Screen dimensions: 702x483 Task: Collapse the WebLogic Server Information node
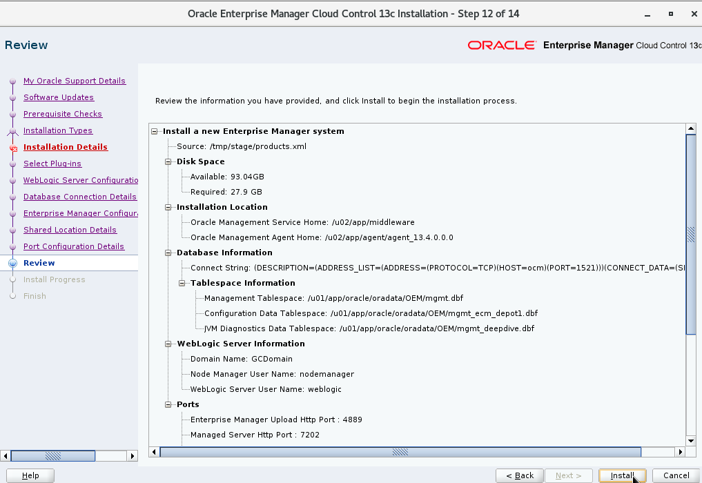(168, 344)
